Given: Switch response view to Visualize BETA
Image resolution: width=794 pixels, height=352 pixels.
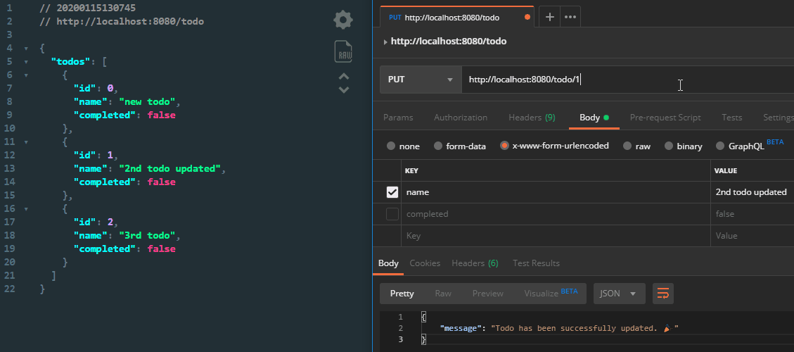Looking at the screenshot, I should 551,293.
